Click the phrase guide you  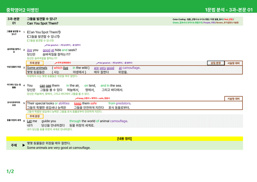point(49,121)
